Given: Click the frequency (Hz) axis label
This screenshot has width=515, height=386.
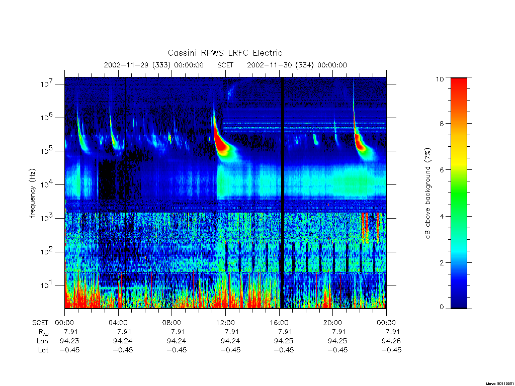Looking at the screenshot, I should tap(33, 194).
